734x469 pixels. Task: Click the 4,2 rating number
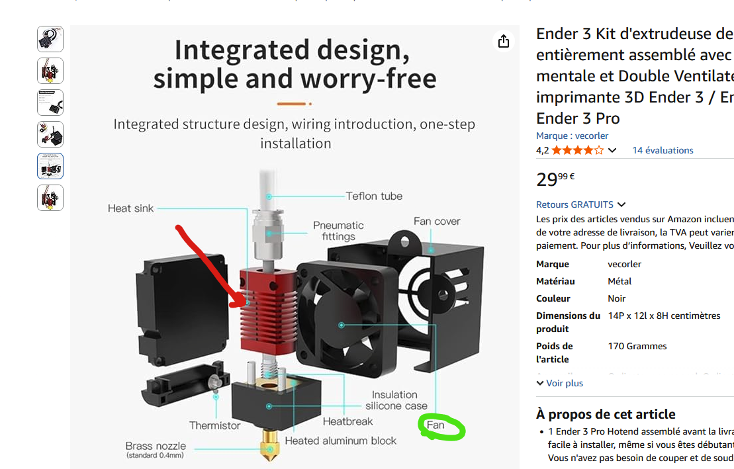tap(542, 150)
